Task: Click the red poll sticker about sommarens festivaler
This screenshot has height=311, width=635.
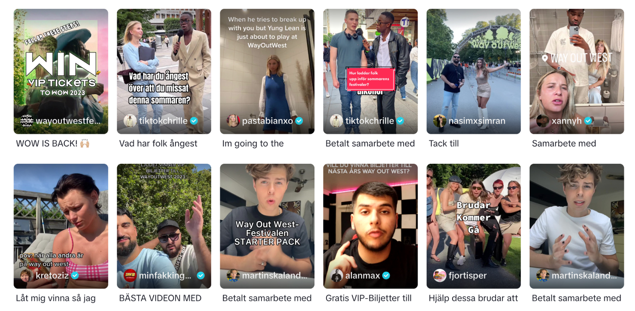Action: point(370,79)
